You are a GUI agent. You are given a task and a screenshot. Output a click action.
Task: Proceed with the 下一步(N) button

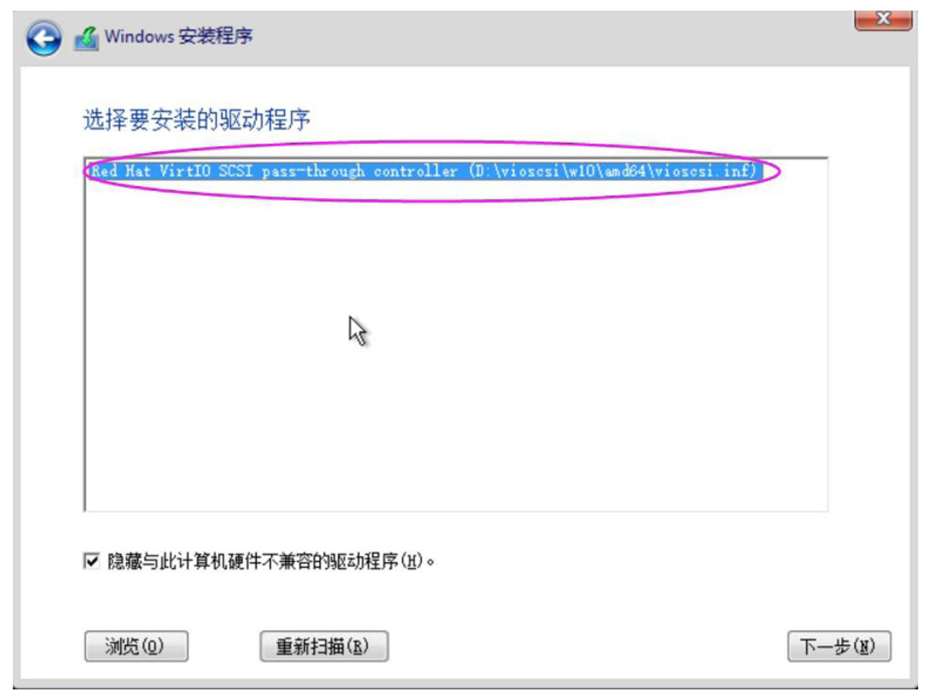tap(839, 646)
